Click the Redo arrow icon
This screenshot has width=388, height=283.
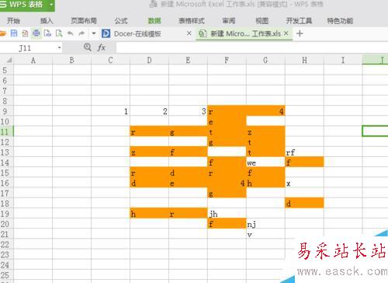tap(81, 33)
